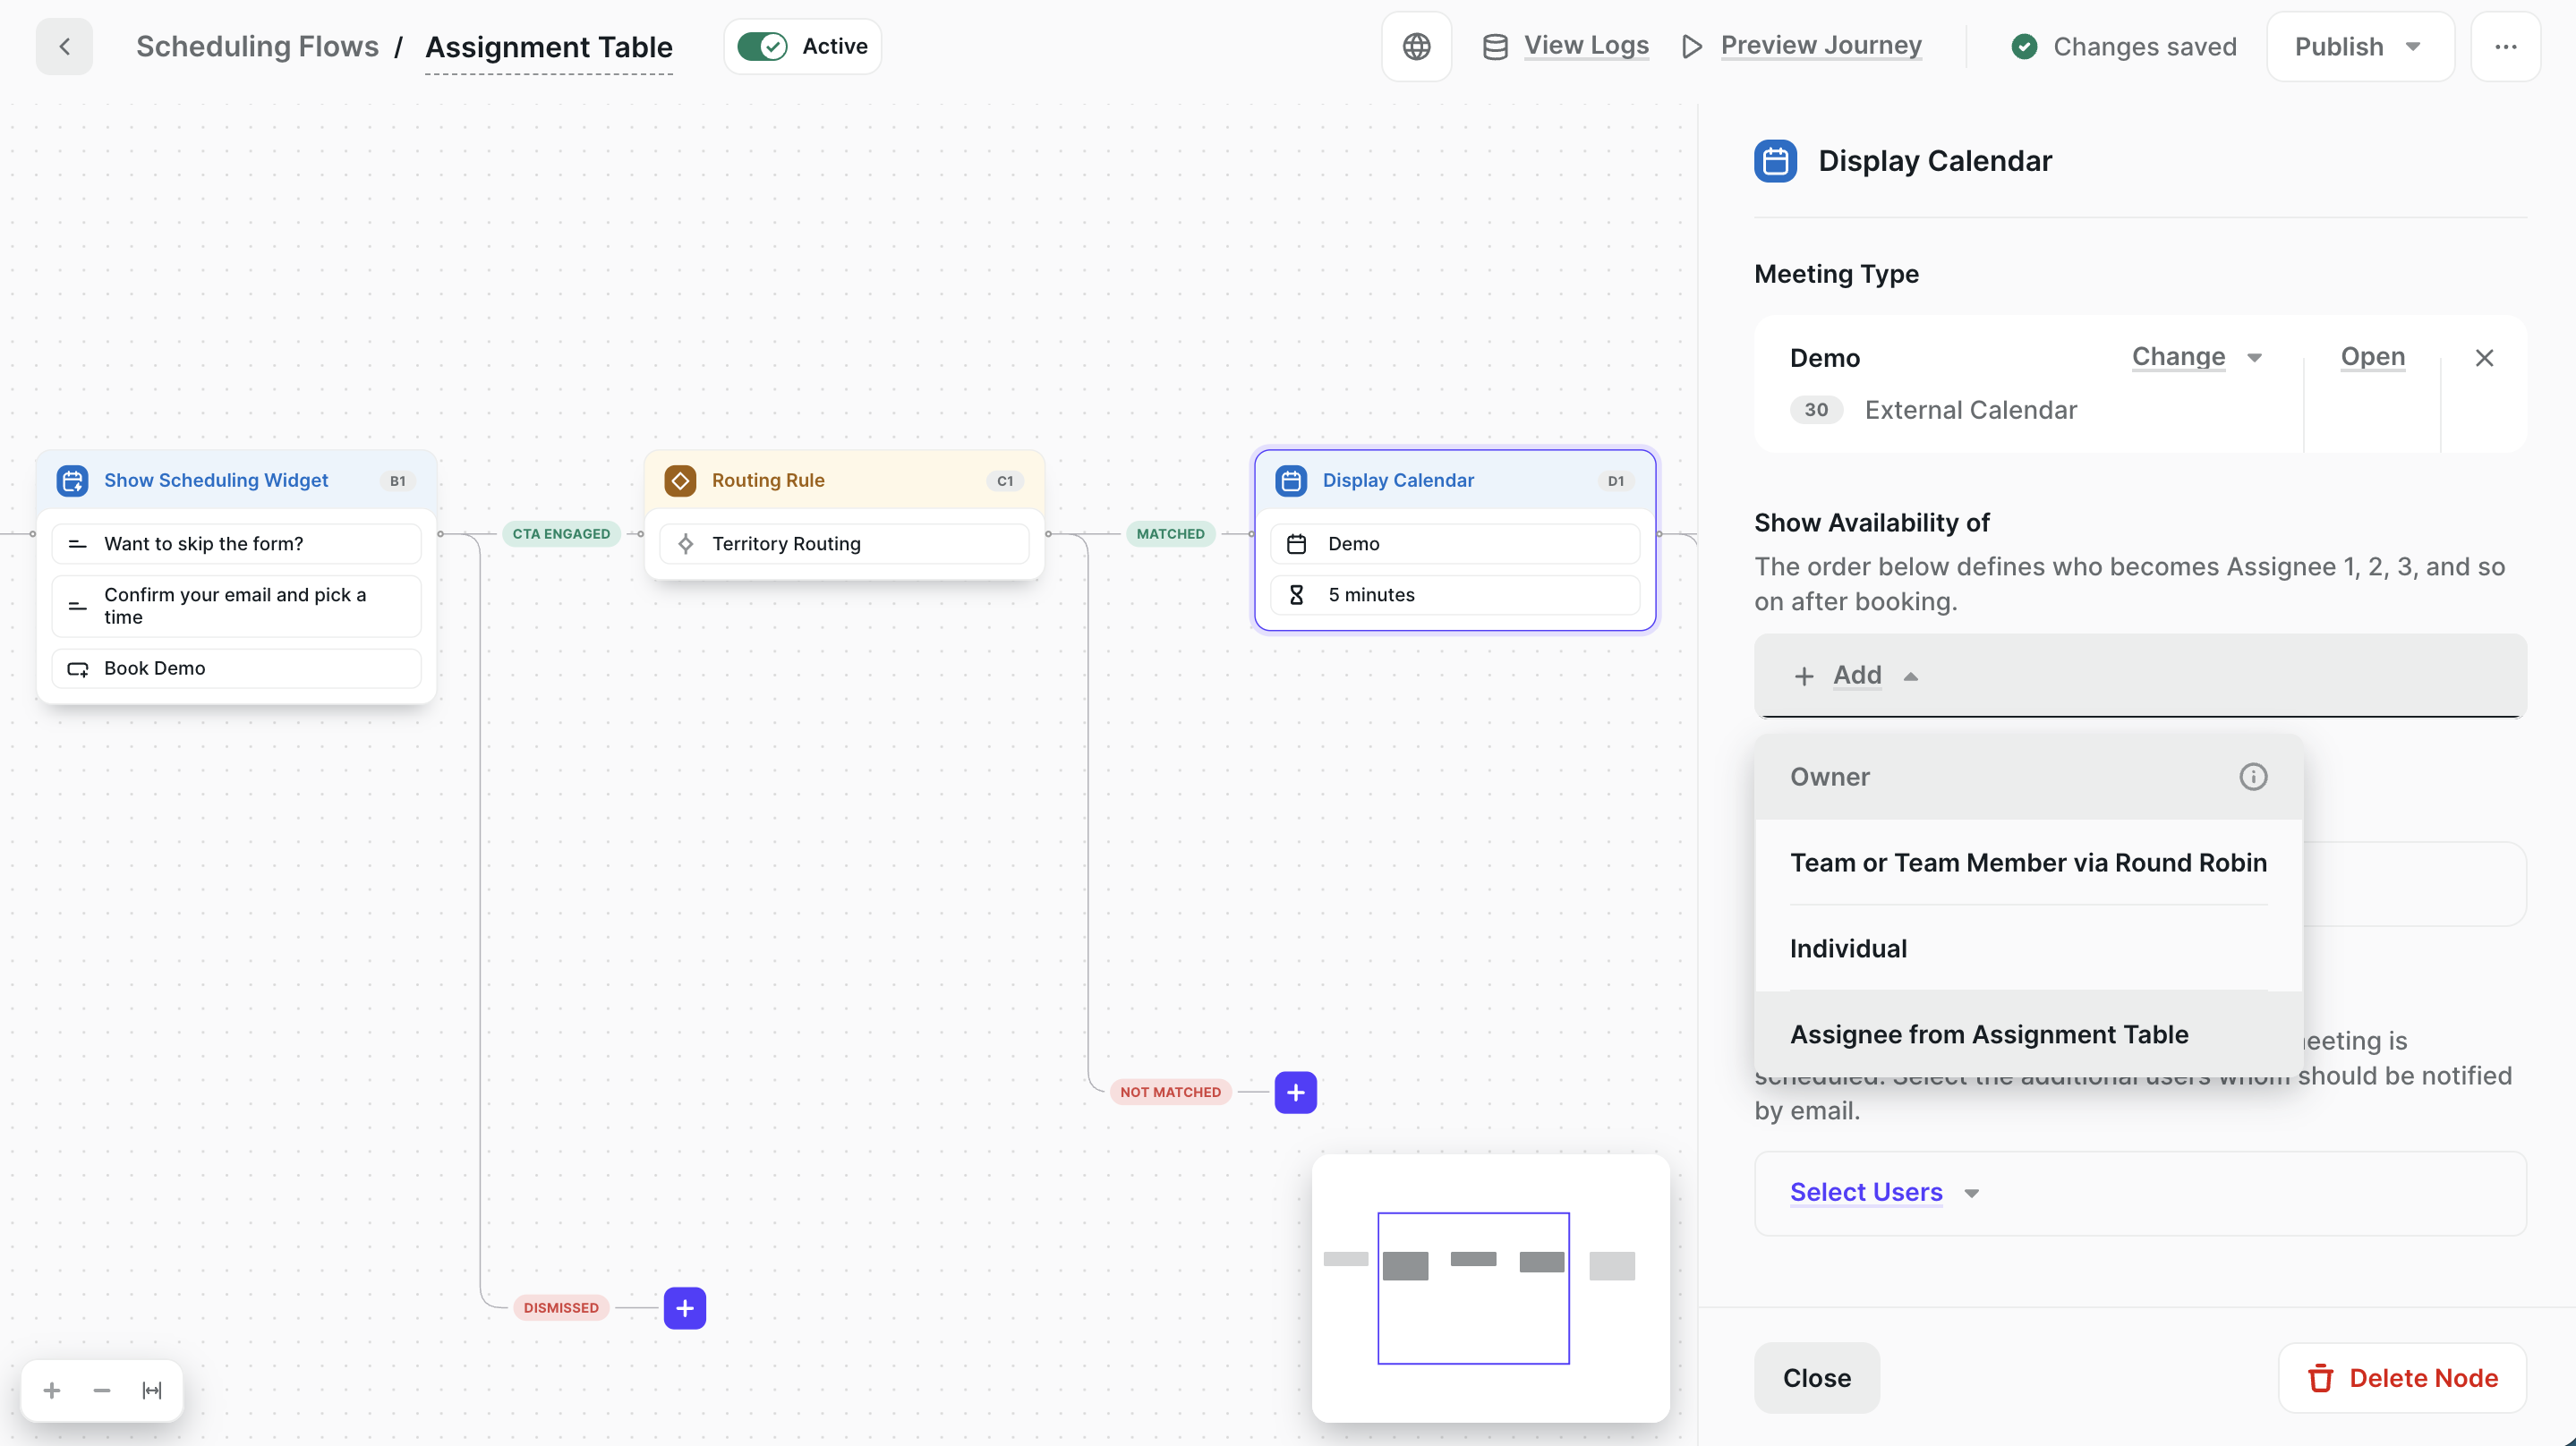Click the hourglass icon beside 5 minutes
The image size is (2576, 1446).
point(1296,595)
